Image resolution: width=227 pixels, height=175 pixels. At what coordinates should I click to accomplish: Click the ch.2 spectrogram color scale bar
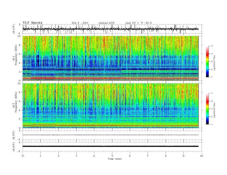tap(208, 109)
